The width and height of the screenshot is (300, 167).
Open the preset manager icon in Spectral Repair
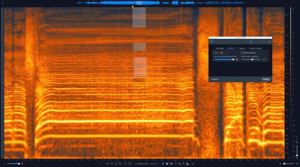[211, 42]
